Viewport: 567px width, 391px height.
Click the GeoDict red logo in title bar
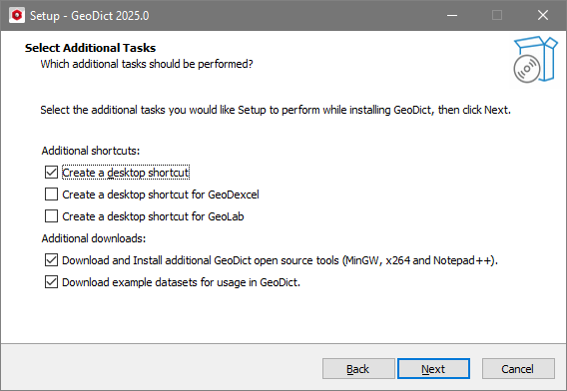tap(17, 15)
